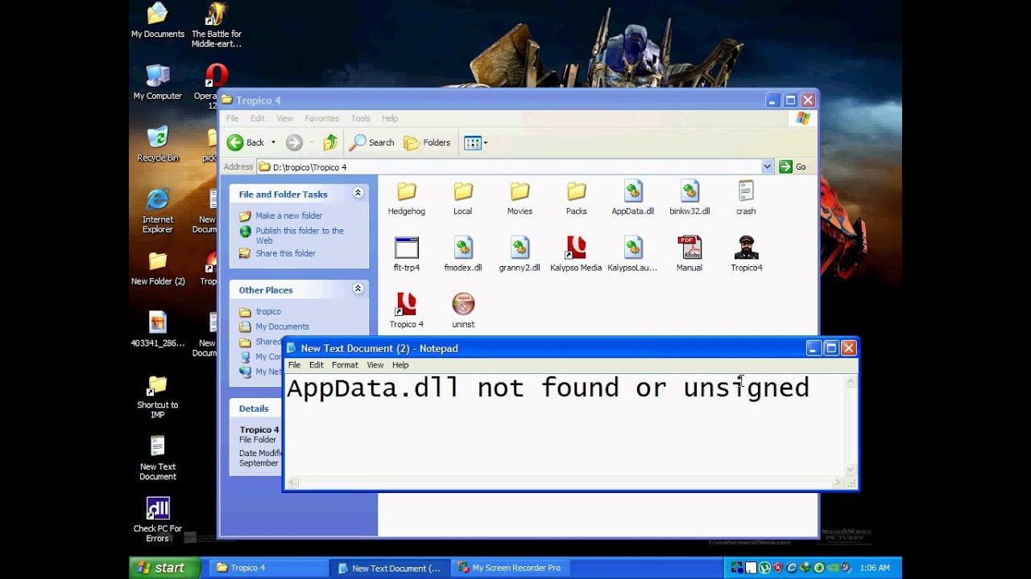This screenshot has width=1031, height=579.
Task: Select My Documents desktop icon
Action: 158,20
